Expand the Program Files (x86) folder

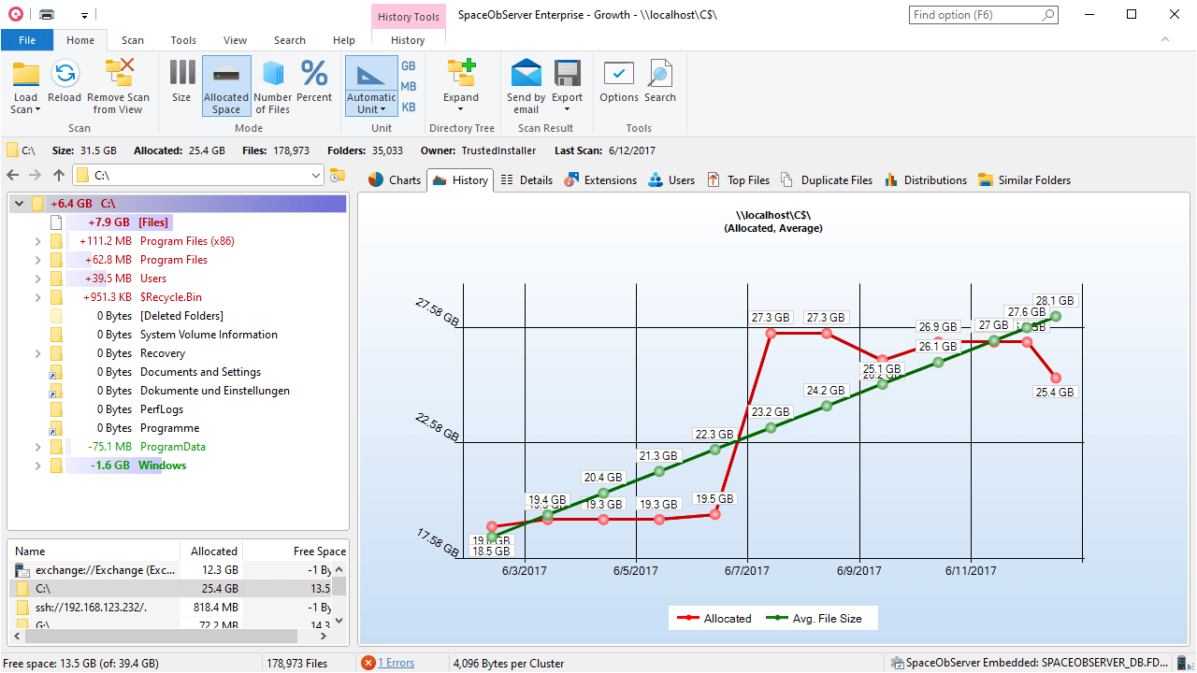[38, 241]
